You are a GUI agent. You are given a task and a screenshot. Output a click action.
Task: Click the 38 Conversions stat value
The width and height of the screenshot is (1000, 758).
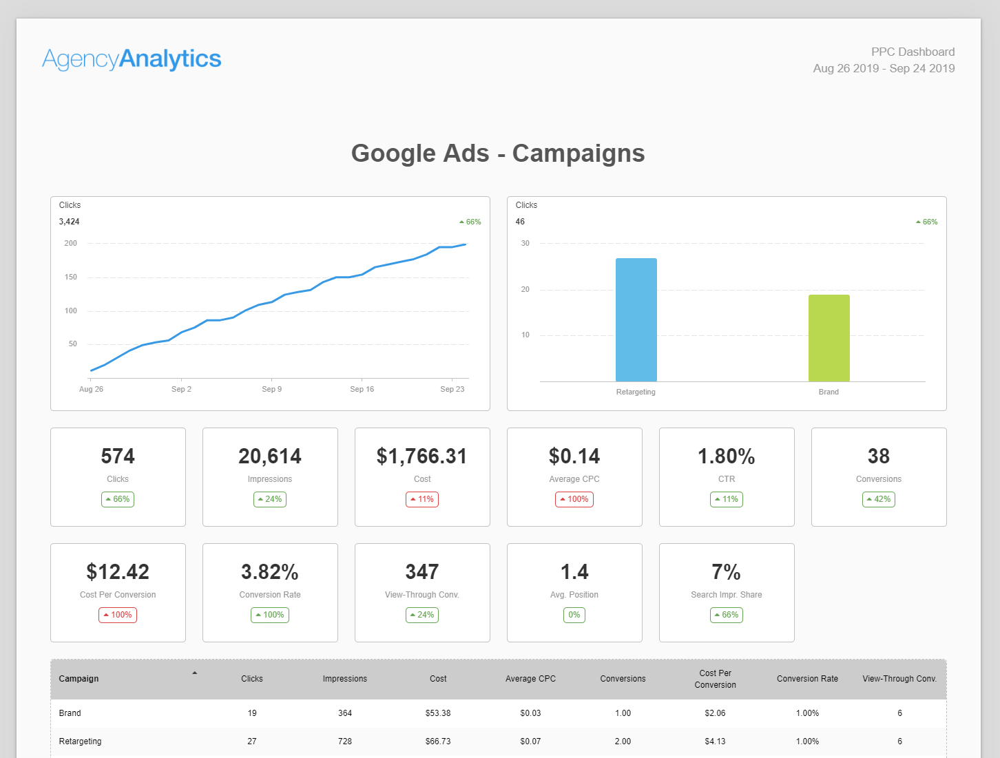[879, 456]
